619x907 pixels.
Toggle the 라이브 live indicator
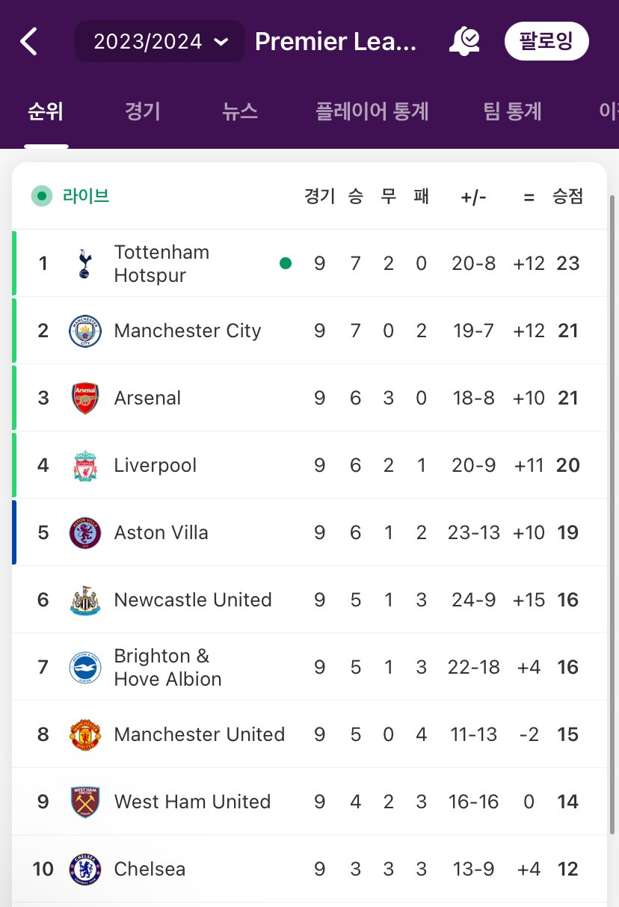(71, 196)
